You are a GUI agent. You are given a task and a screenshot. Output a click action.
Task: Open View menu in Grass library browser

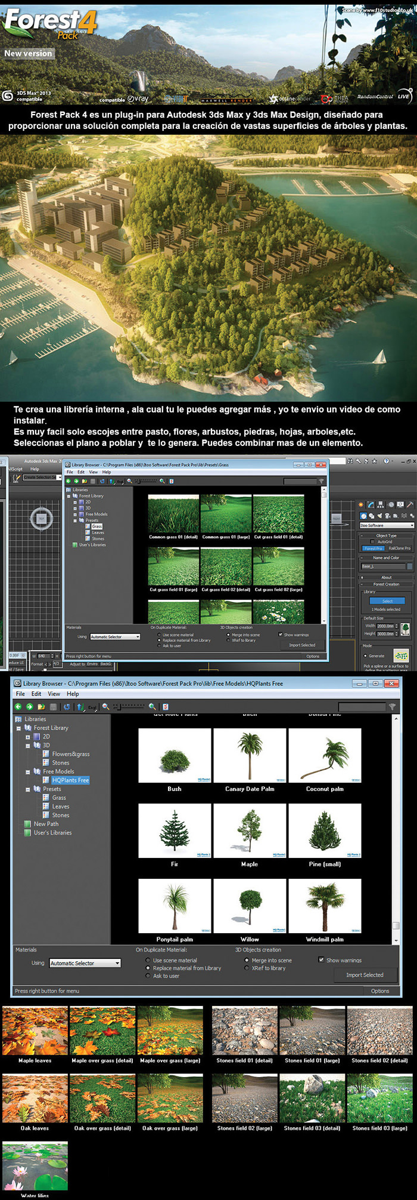click(94, 472)
